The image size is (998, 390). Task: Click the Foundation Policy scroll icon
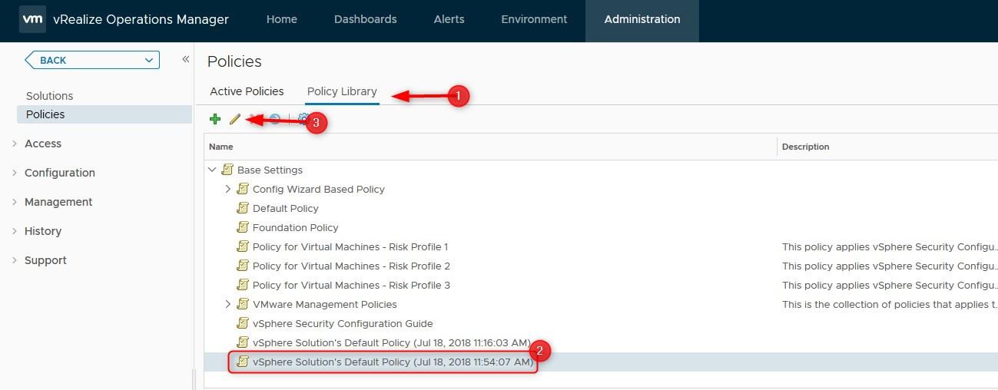coord(243,227)
